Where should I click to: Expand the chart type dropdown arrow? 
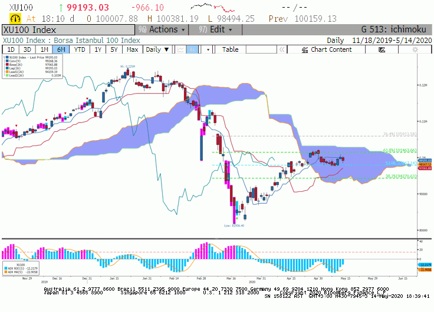[208, 49]
